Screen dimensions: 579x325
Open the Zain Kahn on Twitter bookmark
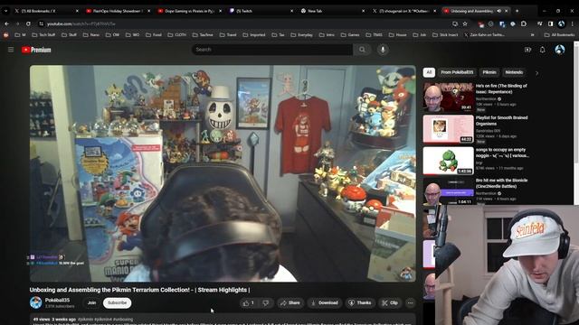[x=485, y=35]
